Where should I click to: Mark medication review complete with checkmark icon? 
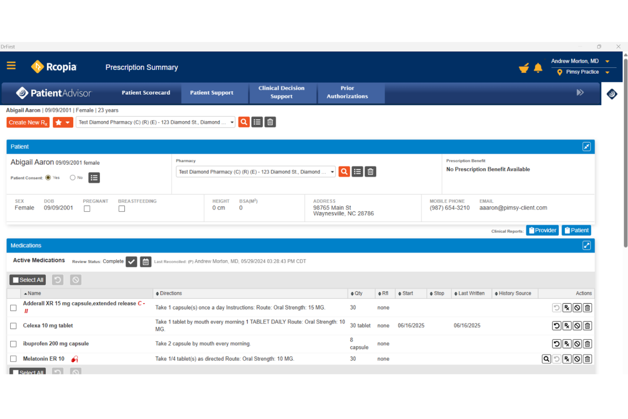(132, 262)
